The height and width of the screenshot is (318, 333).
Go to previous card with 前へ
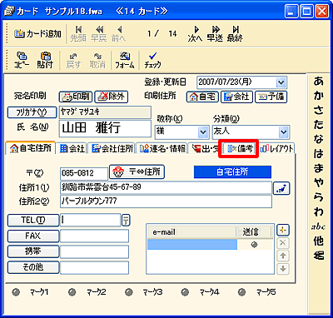[119, 34]
